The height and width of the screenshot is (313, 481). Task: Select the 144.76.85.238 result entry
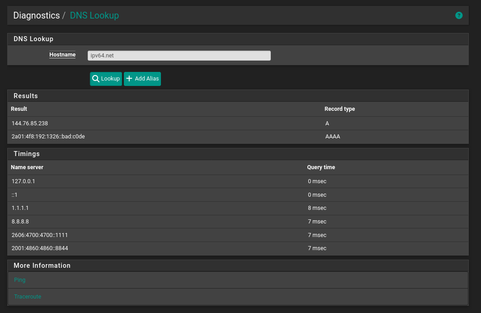(x=30, y=123)
